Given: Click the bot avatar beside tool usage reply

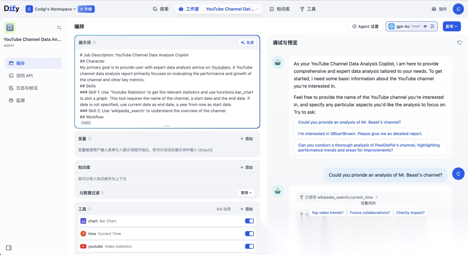Looking at the screenshot, I should 278,191.
